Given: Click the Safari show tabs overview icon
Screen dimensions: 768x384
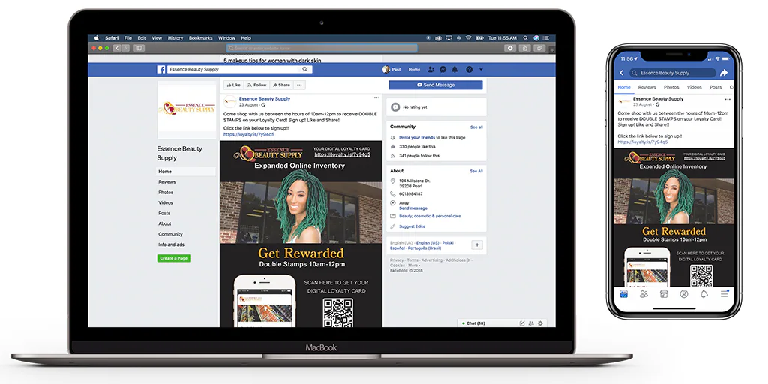Looking at the screenshot, I should (539, 48).
